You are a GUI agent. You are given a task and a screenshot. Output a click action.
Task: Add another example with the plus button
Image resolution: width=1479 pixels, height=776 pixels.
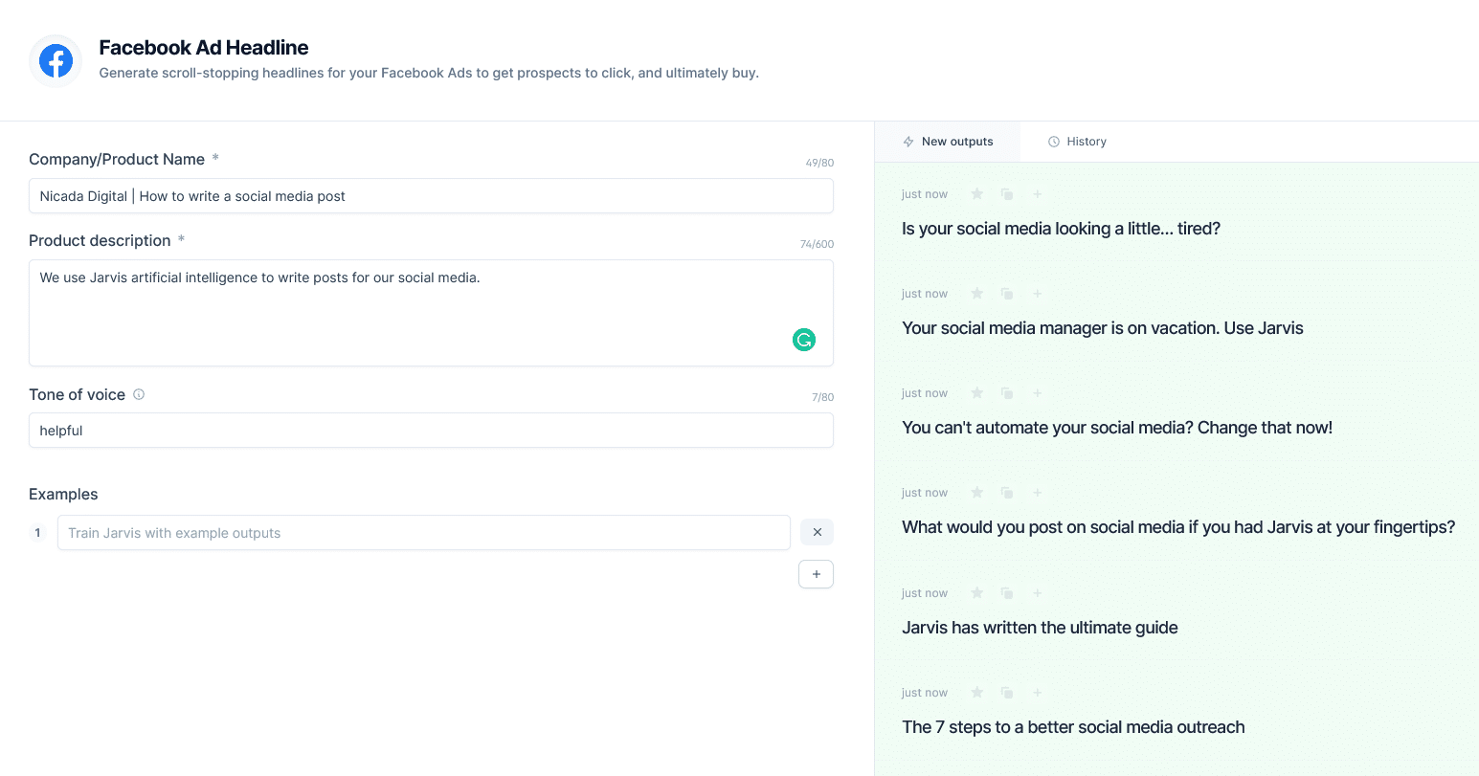tap(816, 574)
